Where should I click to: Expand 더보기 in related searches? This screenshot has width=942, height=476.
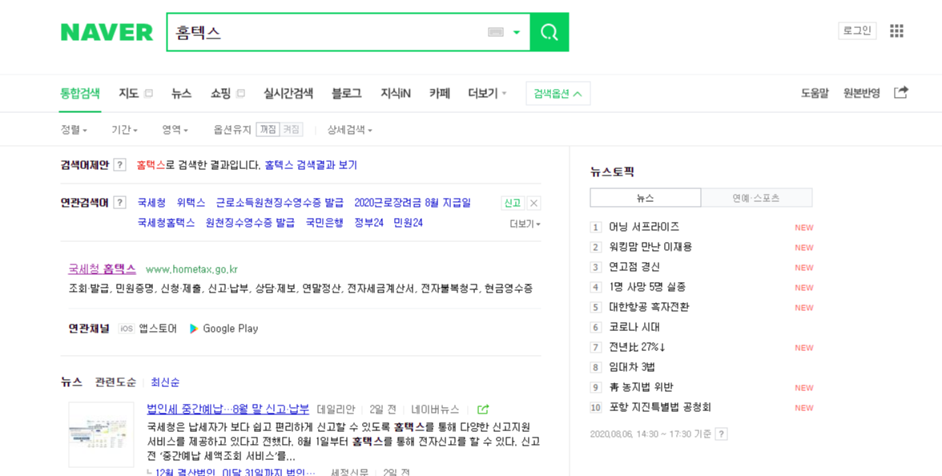pos(525,224)
